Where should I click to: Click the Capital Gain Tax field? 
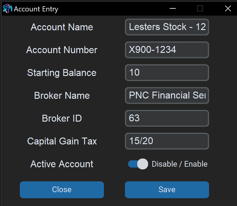[x=167, y=141]
